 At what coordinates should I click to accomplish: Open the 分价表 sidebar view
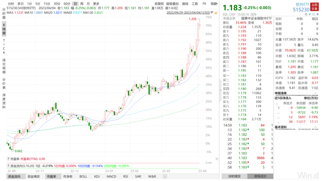point(4,84)
